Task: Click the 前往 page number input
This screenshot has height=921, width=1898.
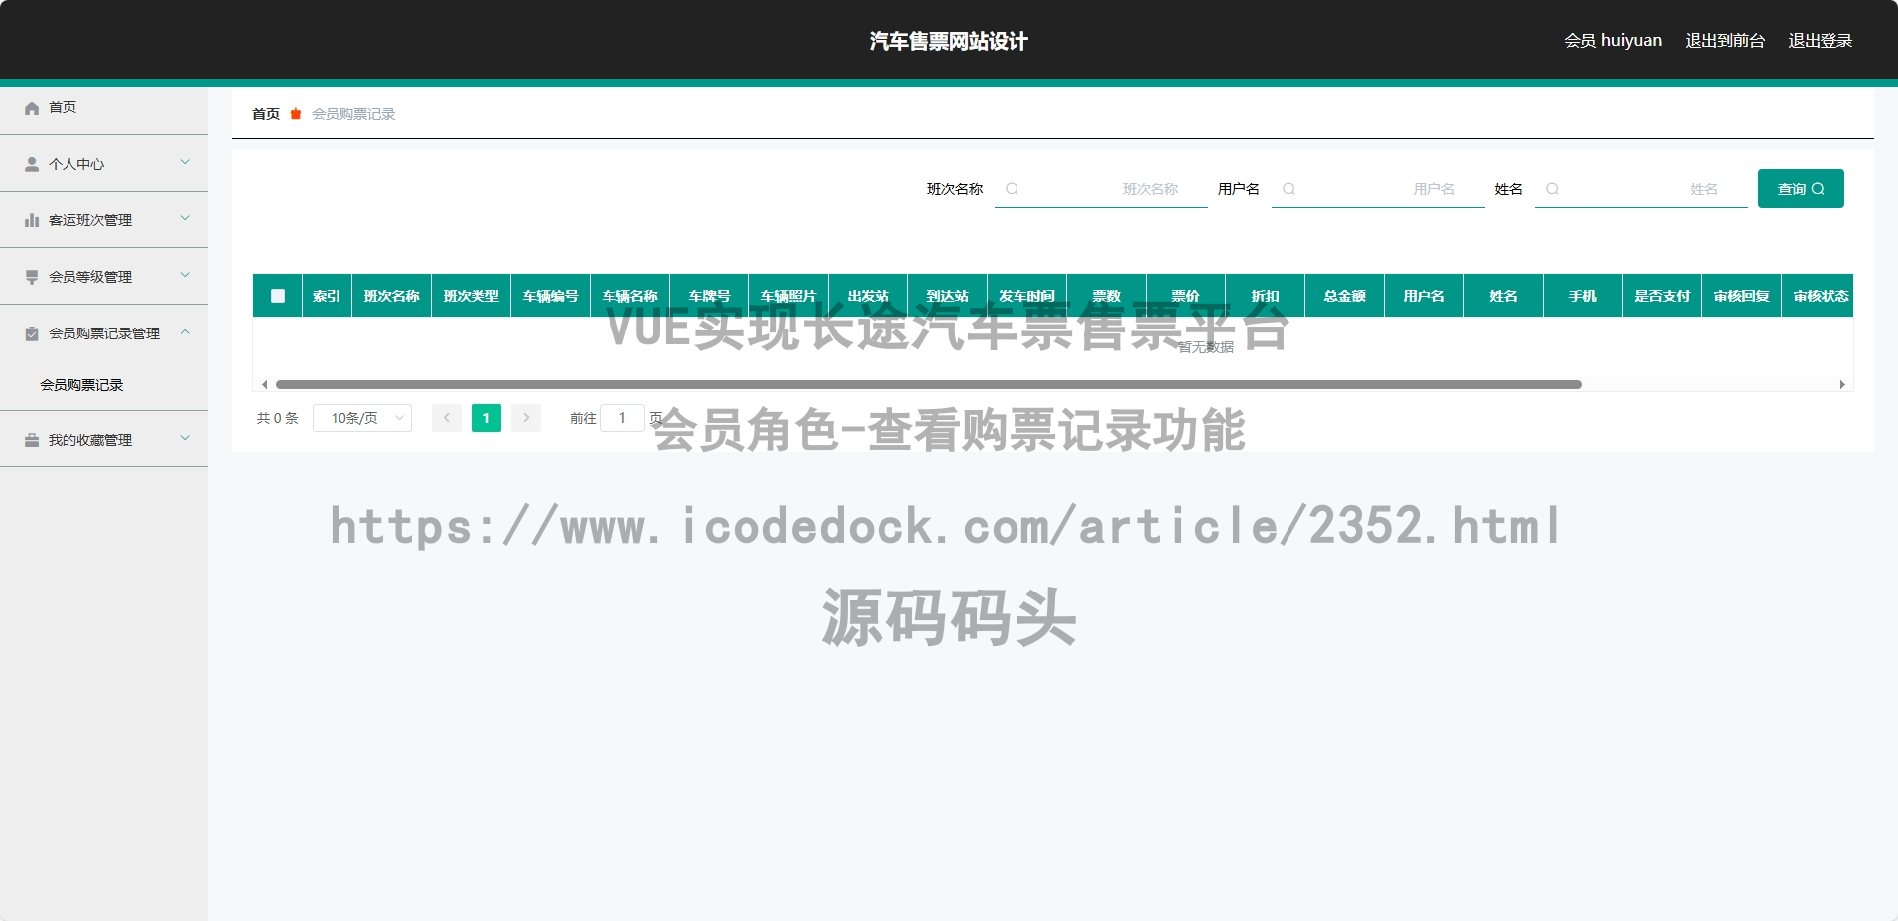Action: pyautogui.click(x=622, y=418)
